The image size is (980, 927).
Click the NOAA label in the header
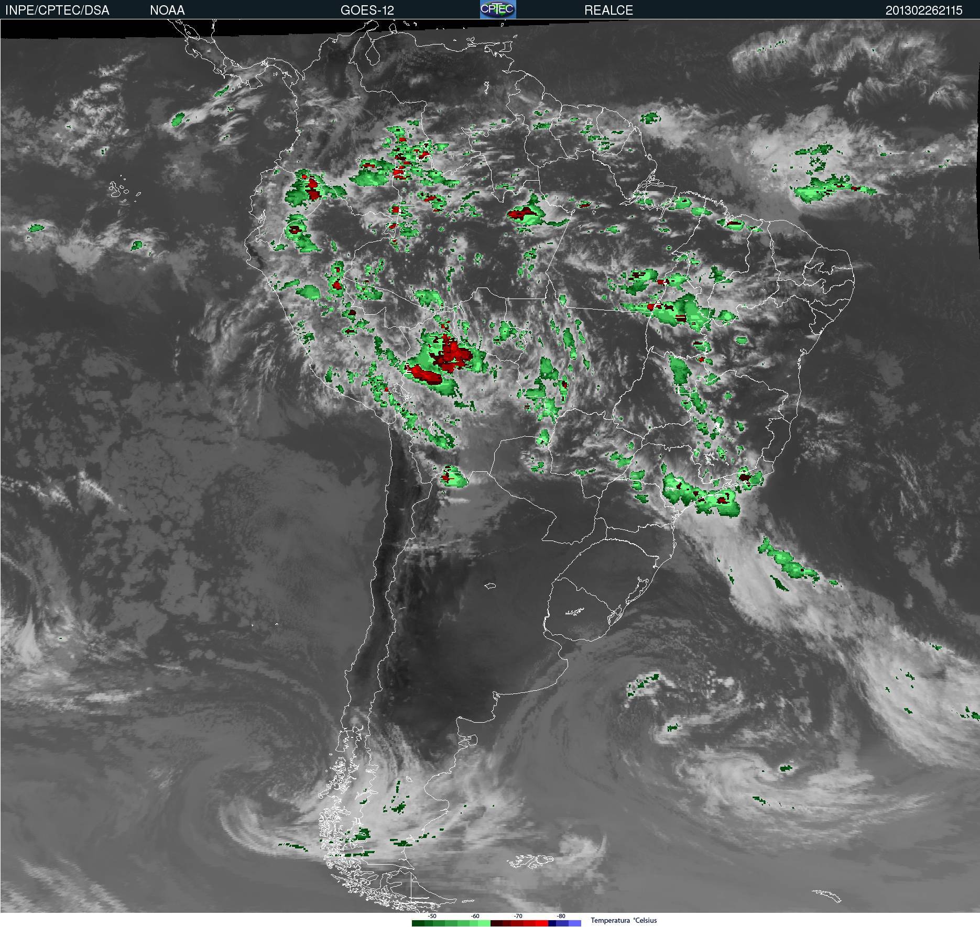[x=167, y=10]
